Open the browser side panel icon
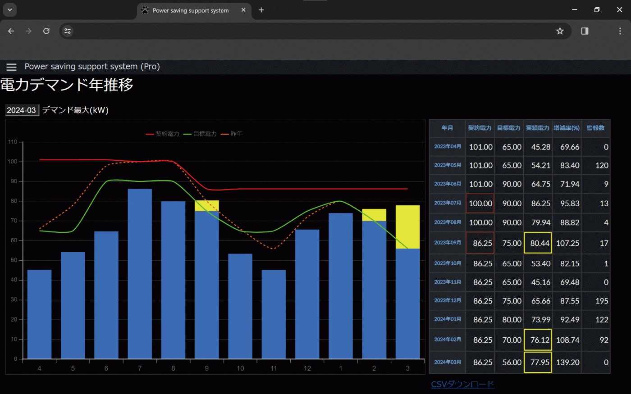 (x=585, y=31)
